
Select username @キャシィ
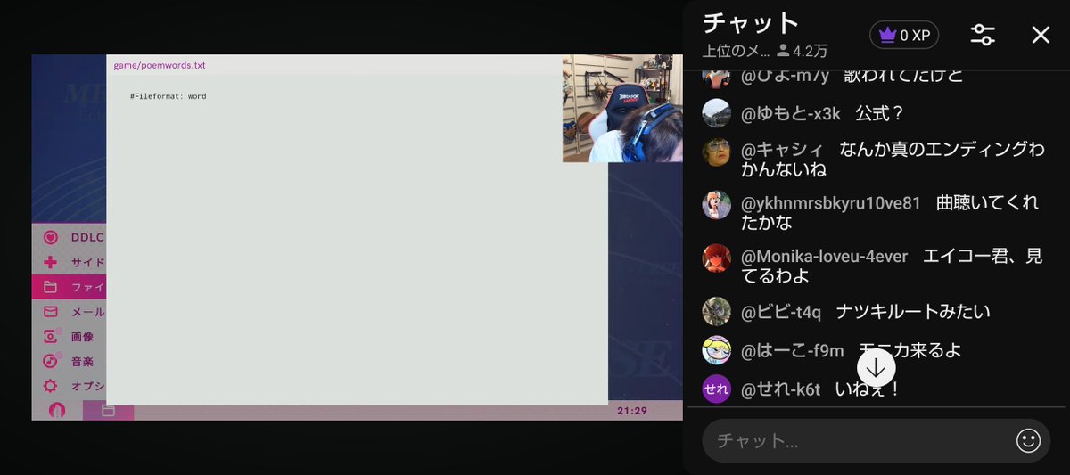point(782,149)
